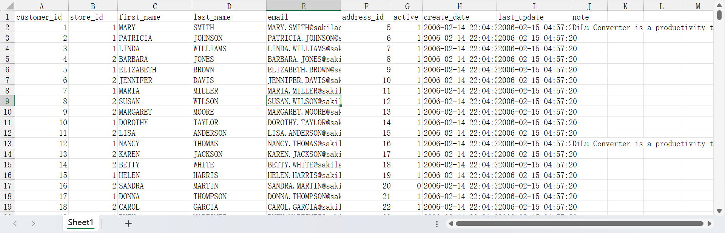The image size is (725, 233).
Task: Click the email header cell
Action: point(304,17)
